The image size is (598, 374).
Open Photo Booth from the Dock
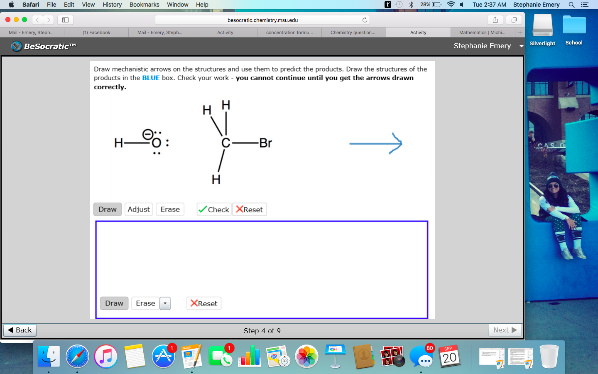[392, 357]
